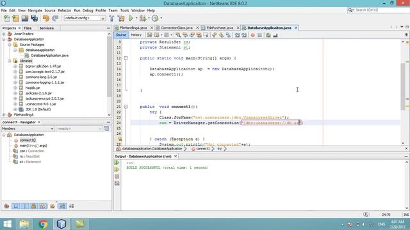410x230 pixels.
Task: Click the Stop Macro Recording icon
Action: 259,35
